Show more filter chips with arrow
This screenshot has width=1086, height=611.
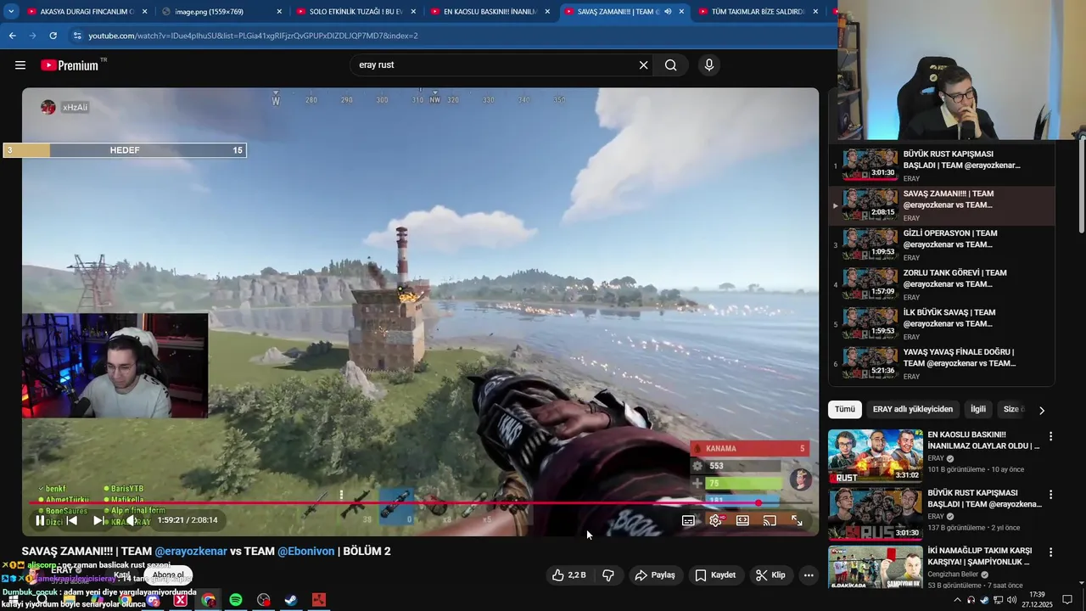point(1042,410)
